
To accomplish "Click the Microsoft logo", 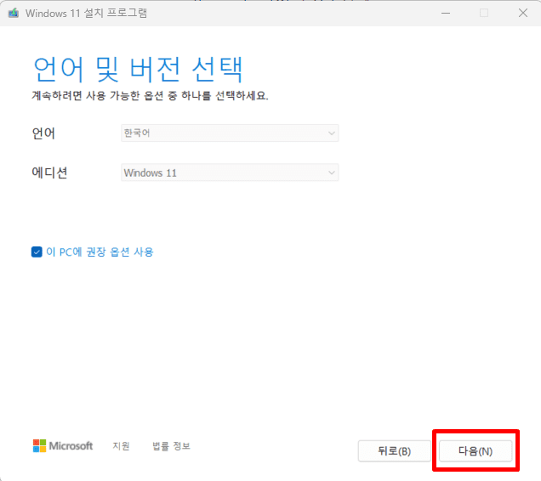I will (63, 445).
